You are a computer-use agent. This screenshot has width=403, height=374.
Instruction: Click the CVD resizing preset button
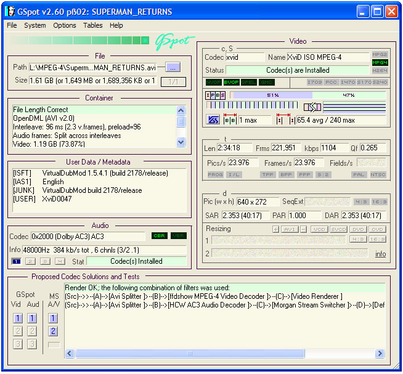[x=377, y=229]
